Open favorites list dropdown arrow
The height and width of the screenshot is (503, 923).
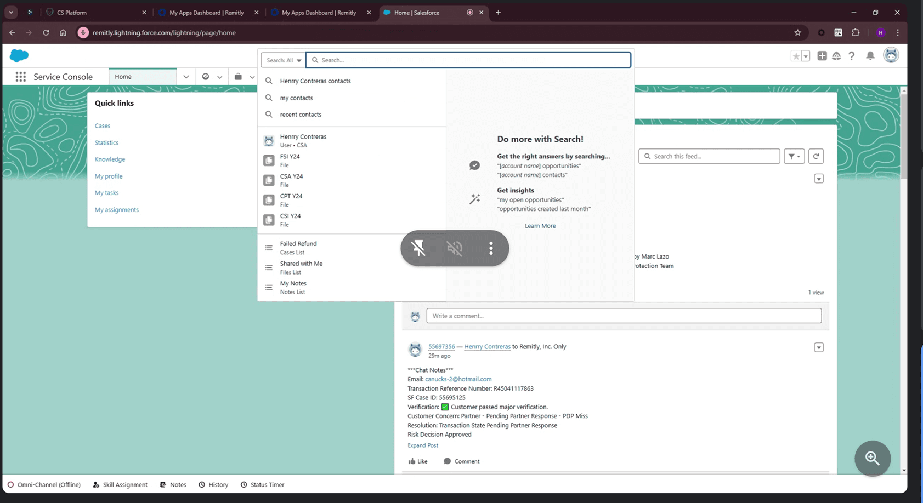pyautogui.click(x=806, y=56)
